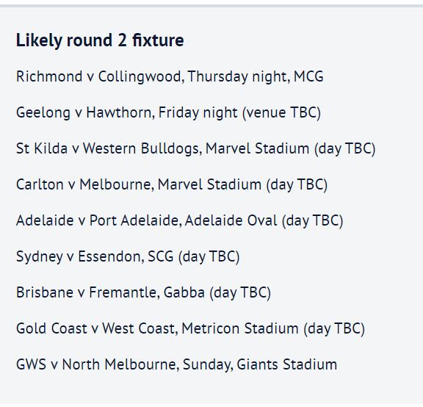The height and width of the screenshot is (407, 423).
Task: Click the Adelaide v Port Adelaide fixture
Action: [x=179, y=220]
